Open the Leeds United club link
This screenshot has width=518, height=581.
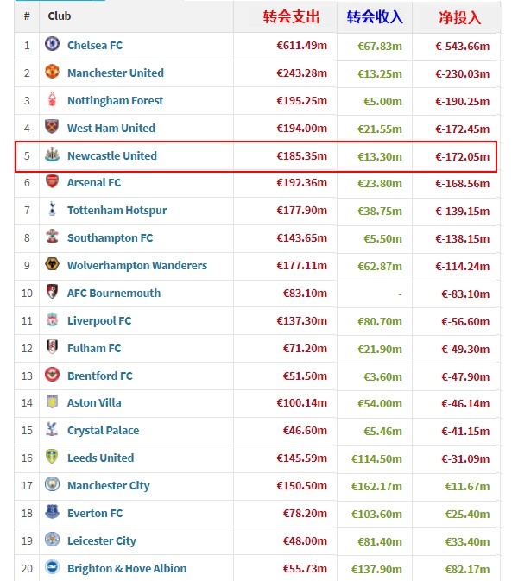pos(100,458)
